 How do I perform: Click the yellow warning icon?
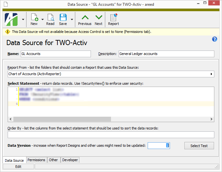8,32
